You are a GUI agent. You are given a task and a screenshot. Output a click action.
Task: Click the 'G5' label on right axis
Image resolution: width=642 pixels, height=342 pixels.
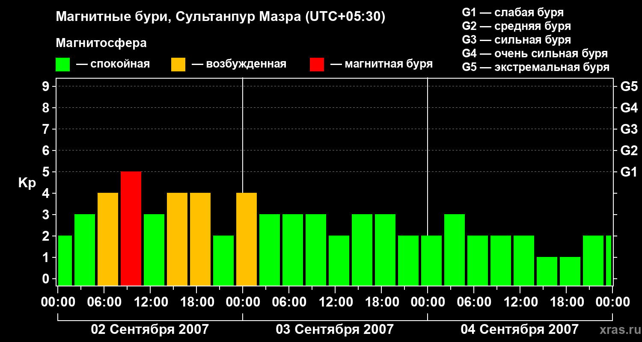(x=629, y=87)
